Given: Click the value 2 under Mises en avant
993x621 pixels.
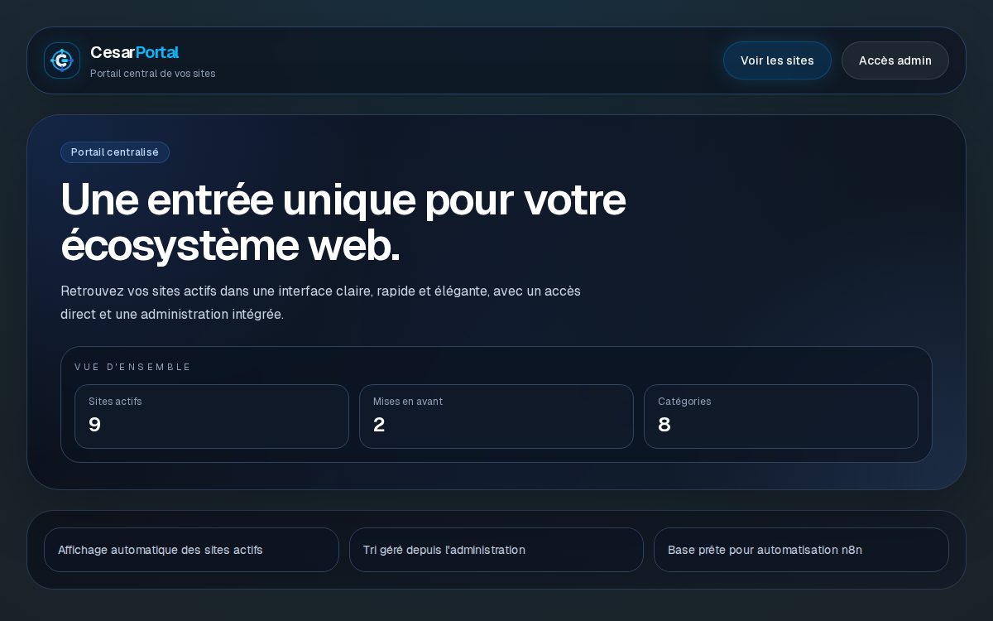Looking at the screenshot, I should (379, 425).
